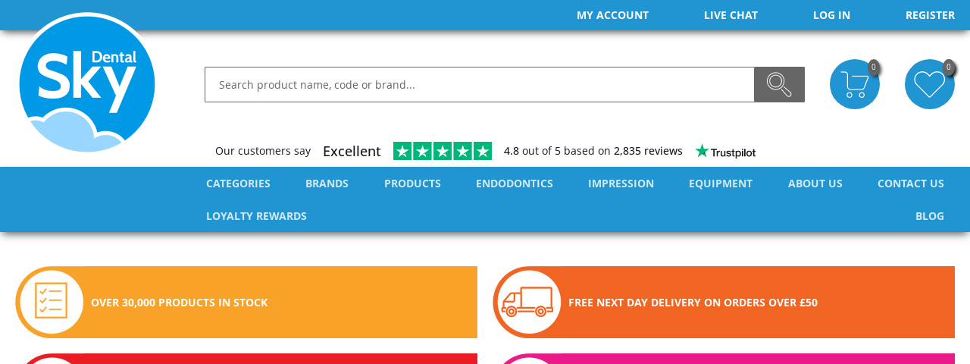The width and height of the screenshot is (970, 364).
Task: Expand the Products navigation menu
Action: pos(412,184)
